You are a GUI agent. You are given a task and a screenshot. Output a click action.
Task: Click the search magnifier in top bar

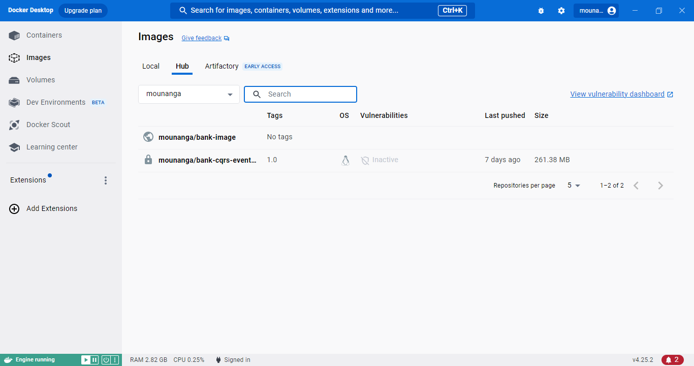tap(183, 11)
